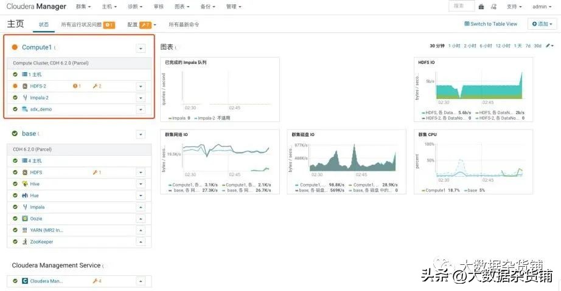Click the Impala service icon in base cluster
This screenshot has width=561, height=291.
click(x=25, y=207)
